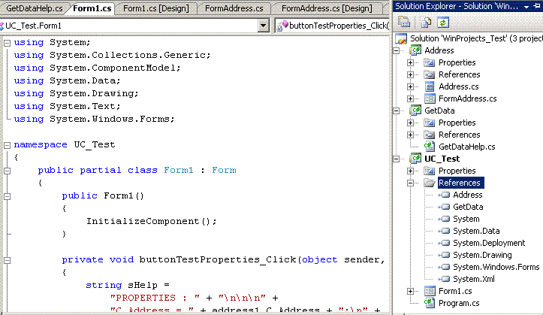Screen dimensions: 543x315
Task: Click the InitializeComponent(); code line
Action: [x=151, y=222]
